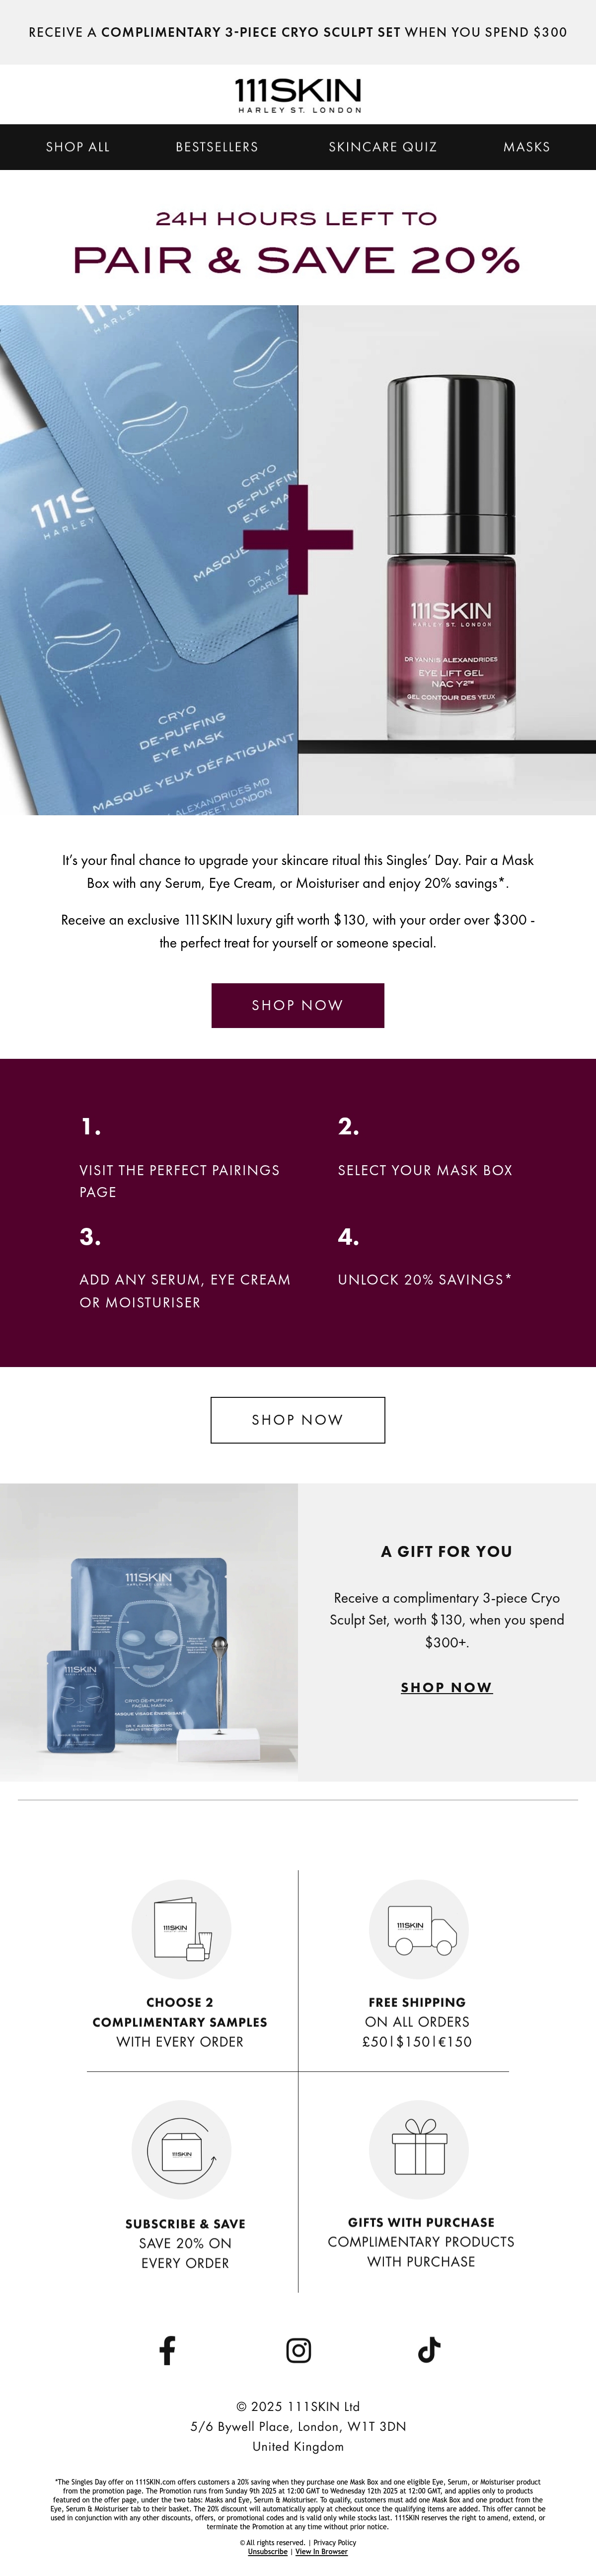Click the Subscribe & Save box icon
Viewport: 596px width, 2576px height.
pyautogui.click(x=182, y=2150)
